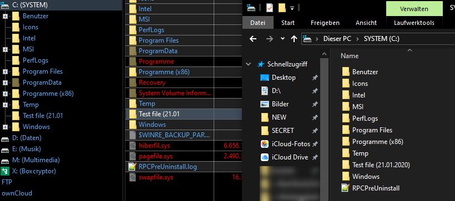Select E: (Musik) drive in the tree
455x201 pixels.
27,149
